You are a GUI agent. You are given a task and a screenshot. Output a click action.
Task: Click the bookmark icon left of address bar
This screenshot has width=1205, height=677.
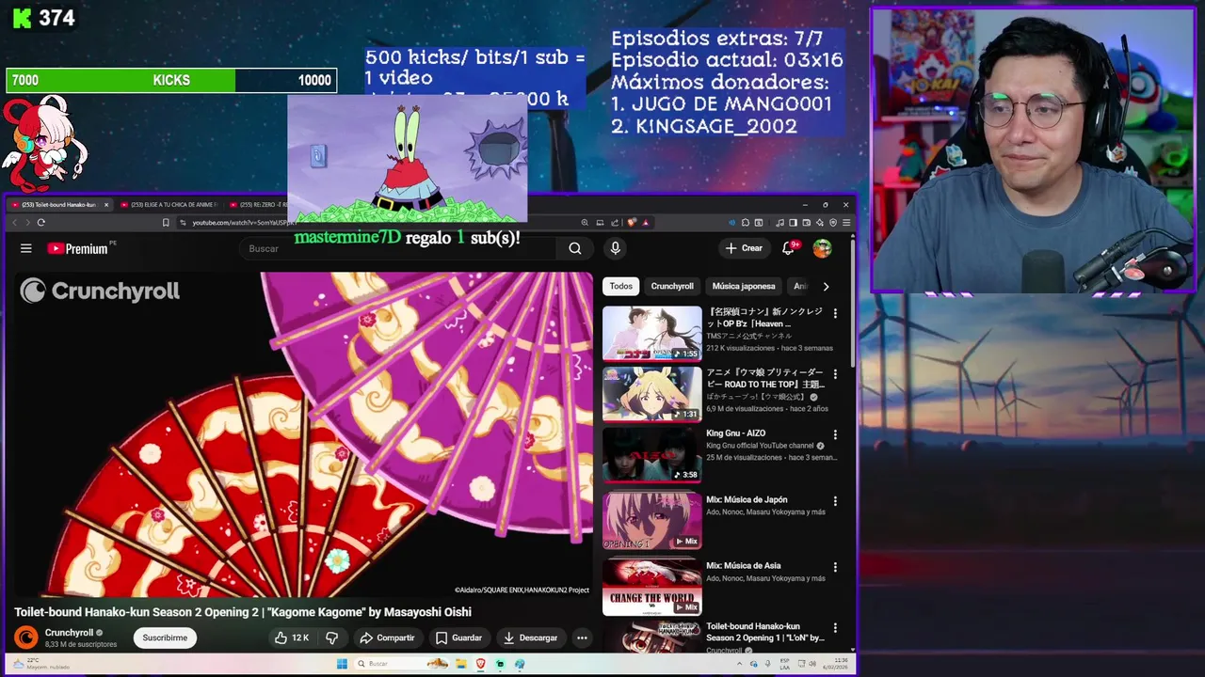[166, 223]
